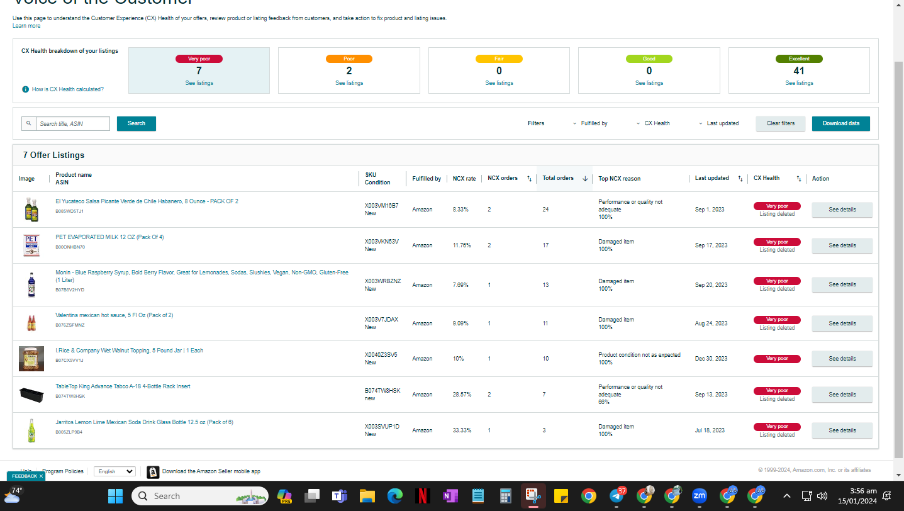See listings in the Fair card
904x511 pixels.
(x=499, y=83)
